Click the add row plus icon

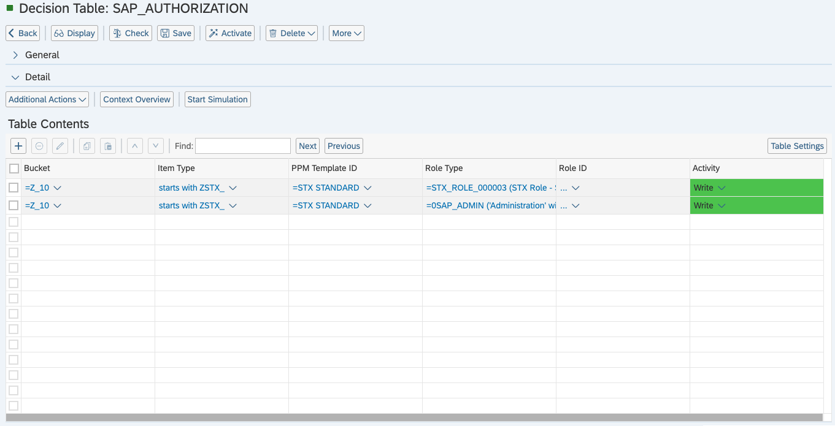pos(18,146)
